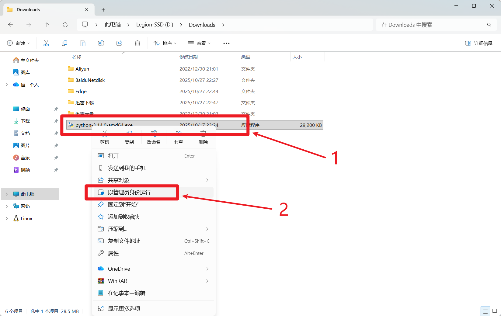501x316 pixels.
Task: Open the 查看 view dropdown
Action: [x=199, y=43]
